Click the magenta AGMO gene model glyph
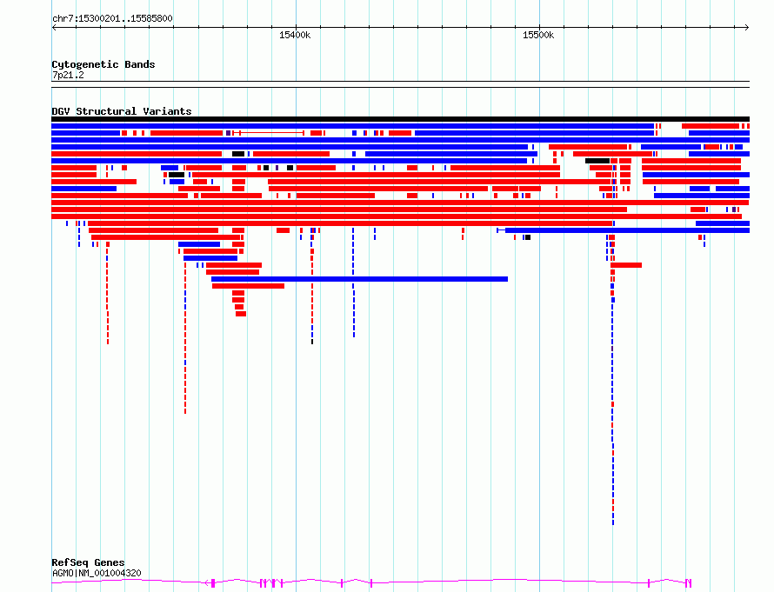The width and height of the screenshot is (774, 592). (371, 582)
